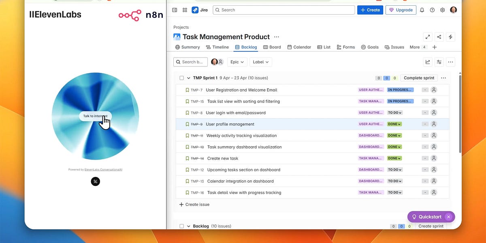
Task: Click the share project icon
Action: [439, 37]
